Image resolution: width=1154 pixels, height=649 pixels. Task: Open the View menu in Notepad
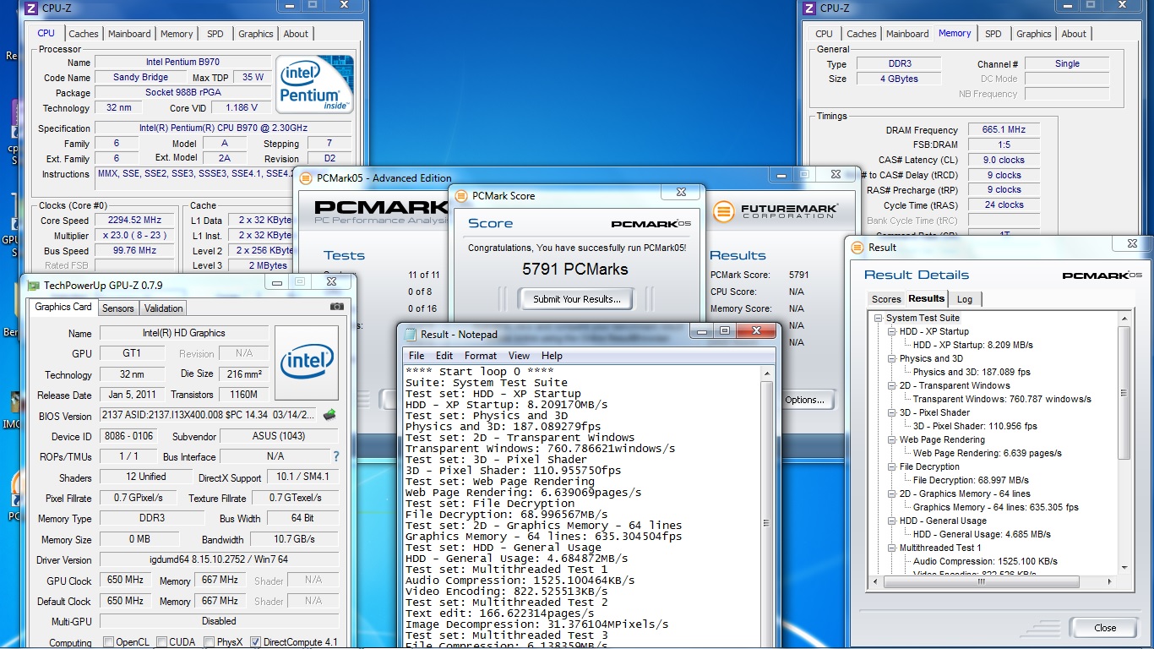tap(520, 356)
